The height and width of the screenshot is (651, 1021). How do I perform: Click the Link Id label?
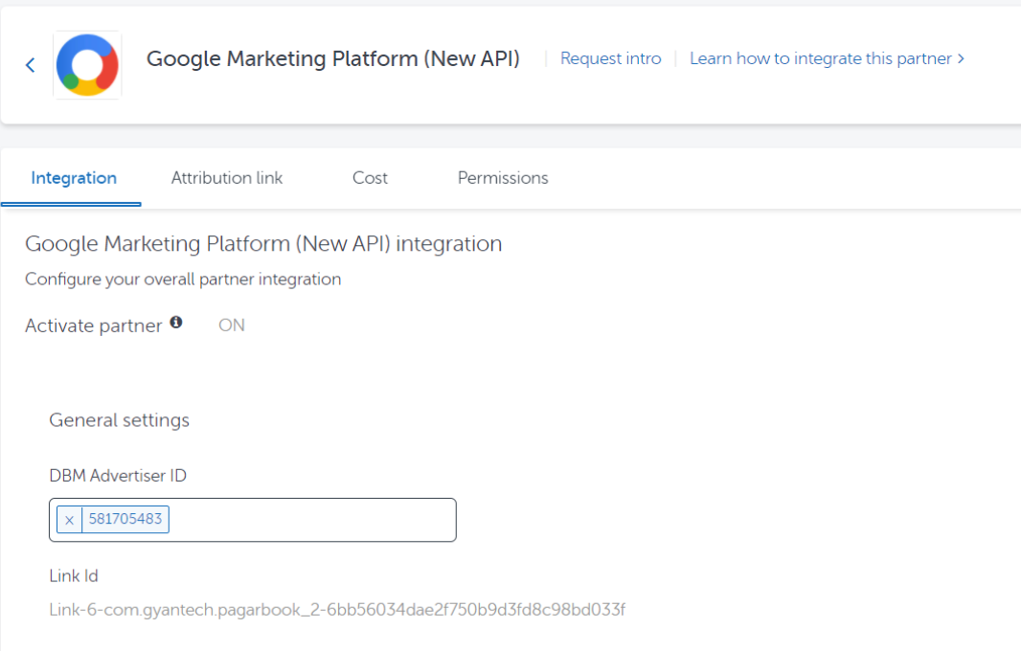74,576
